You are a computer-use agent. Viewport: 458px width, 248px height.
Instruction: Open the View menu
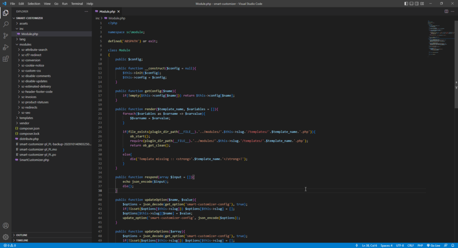47,4
